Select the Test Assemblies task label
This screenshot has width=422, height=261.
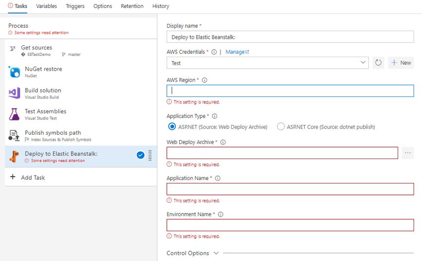point(46,111)
